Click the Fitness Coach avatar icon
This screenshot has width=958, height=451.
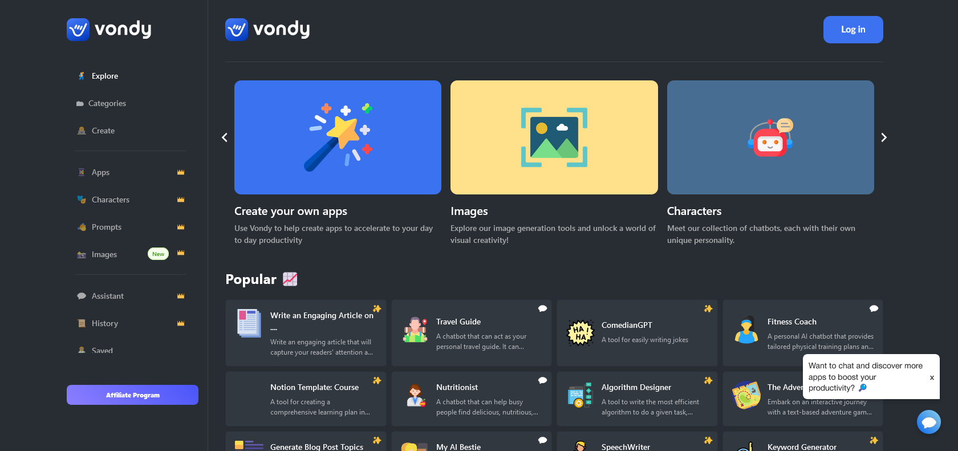(x=746, y=330)
